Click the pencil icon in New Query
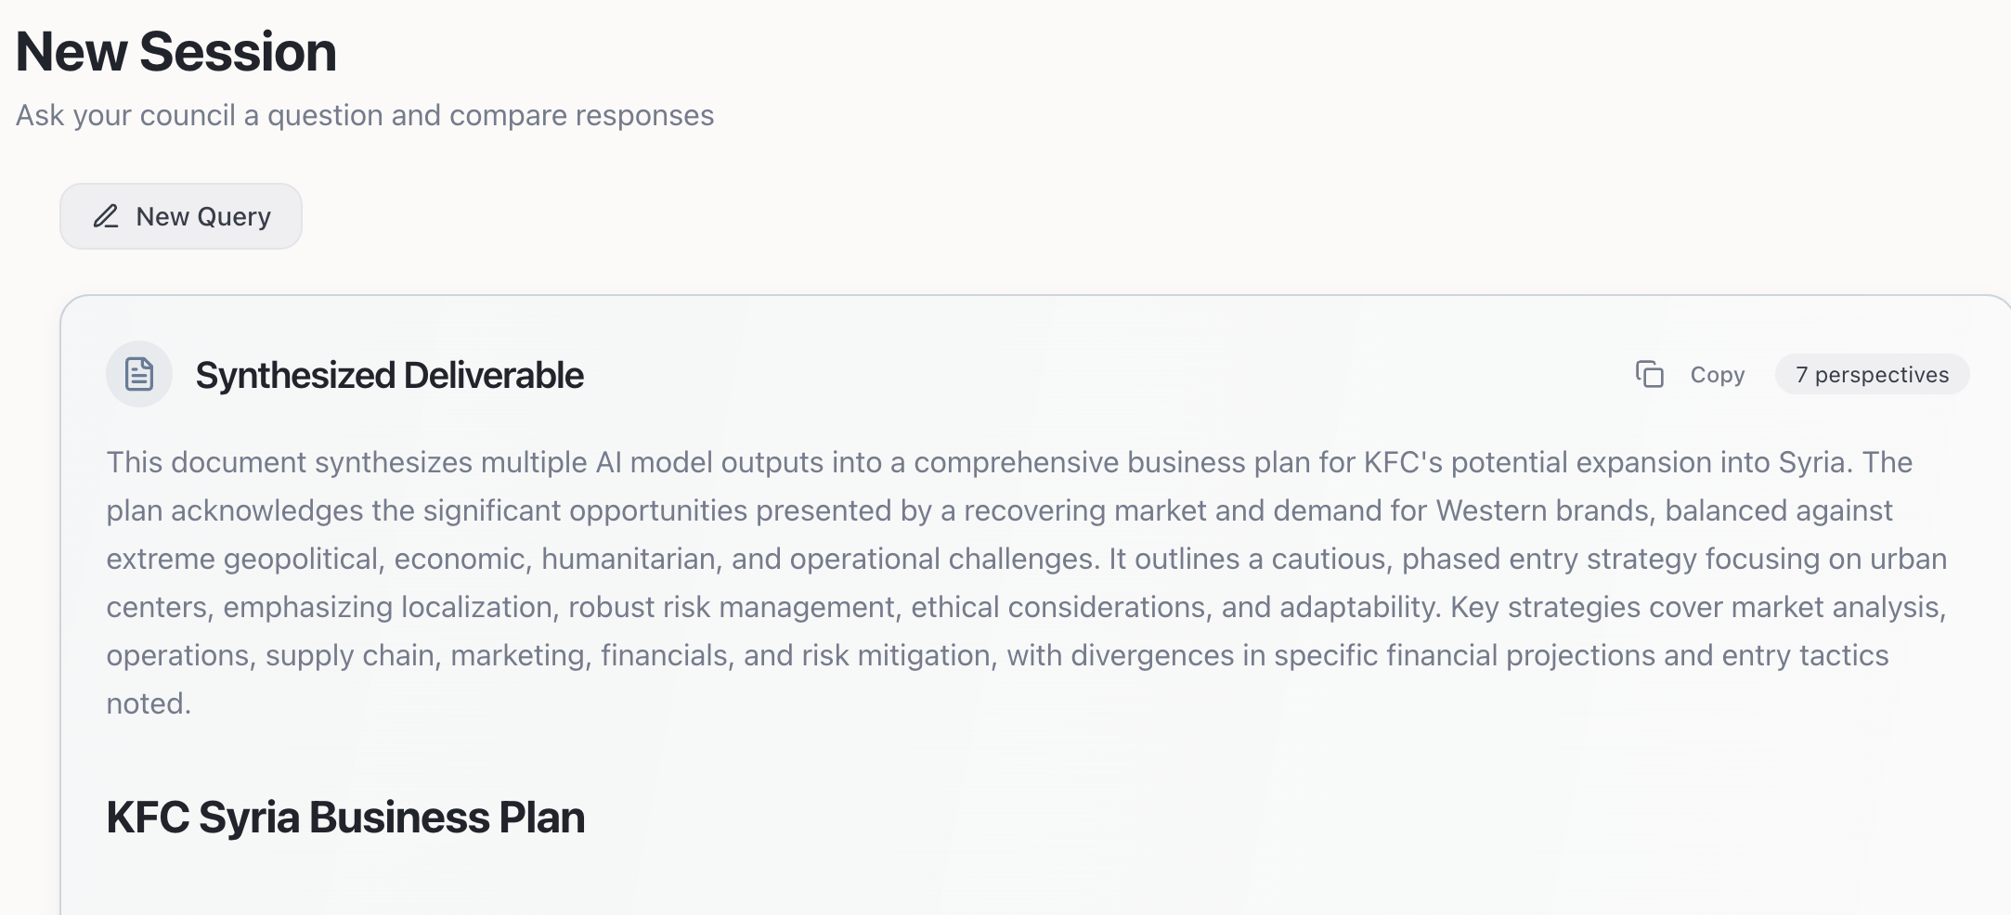 pyautogui.click(x=106, y=216)
